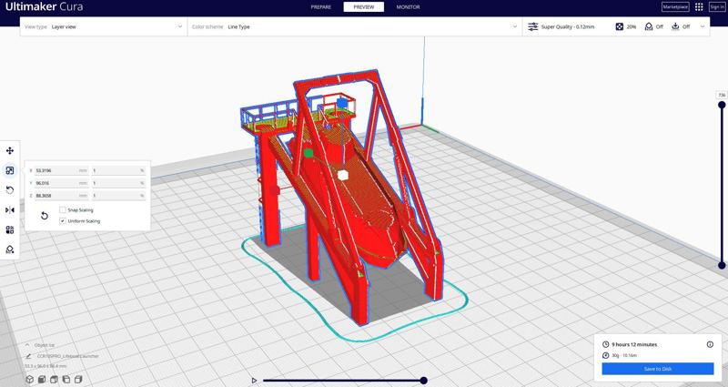Click the Sign in button
Viewport: 728px width, 387px height.
(717, 7)
